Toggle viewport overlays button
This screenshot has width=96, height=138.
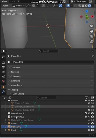(68, 6)
